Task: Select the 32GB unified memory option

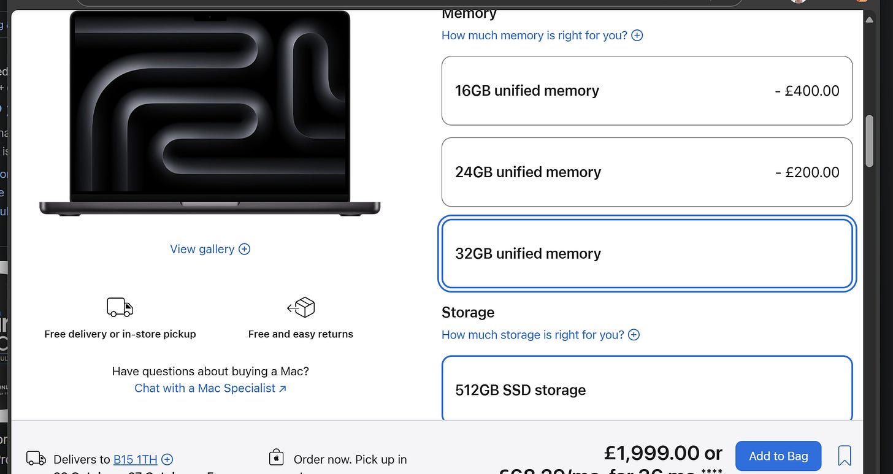Action: [x=647, y=254]
